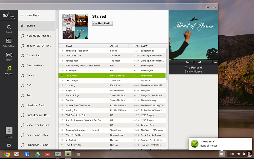Open the Topsify UK TOP 40 playlist
The height and width of the screenshot is (159, 254).
pos(37,46)
